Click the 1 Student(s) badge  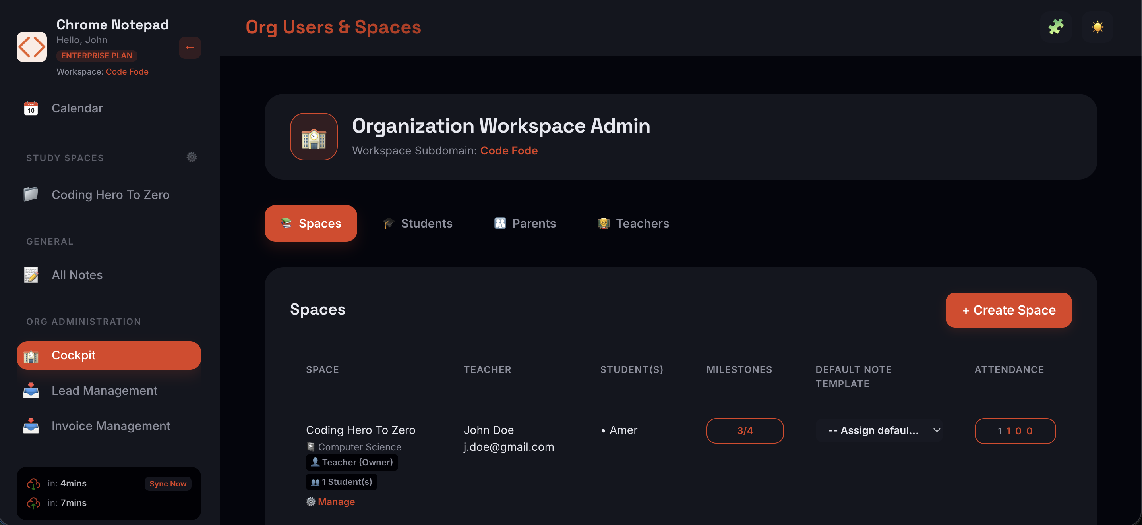pos(341,482)
